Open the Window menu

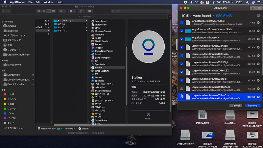48,2
